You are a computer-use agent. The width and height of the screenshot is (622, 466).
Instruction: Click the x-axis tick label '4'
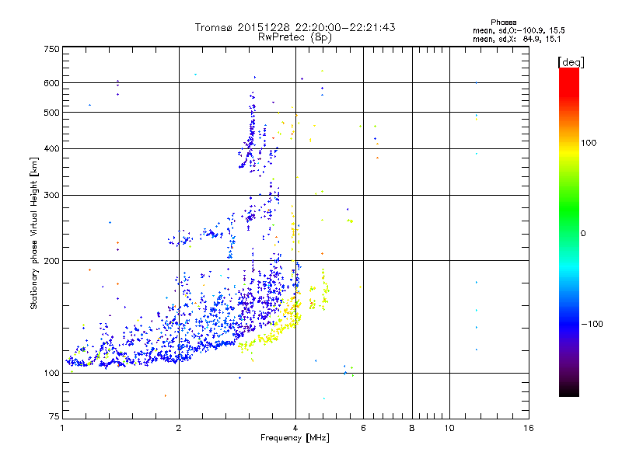point(295,428)
